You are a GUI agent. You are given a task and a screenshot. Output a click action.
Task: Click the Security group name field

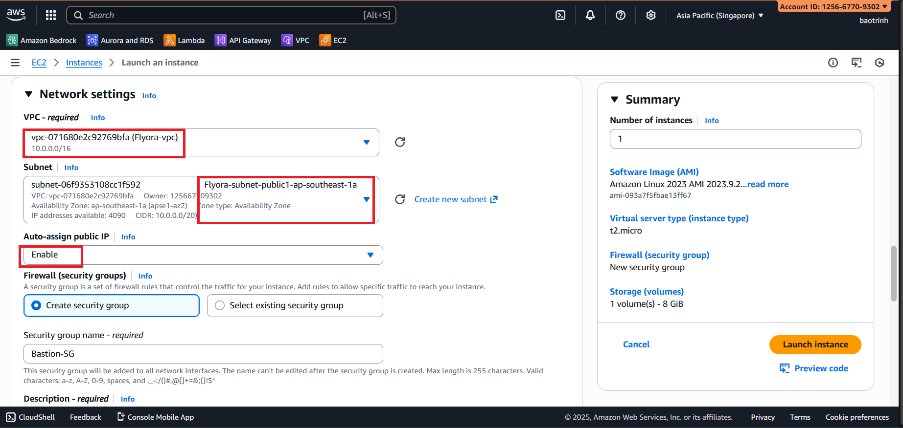coord(203,354)
